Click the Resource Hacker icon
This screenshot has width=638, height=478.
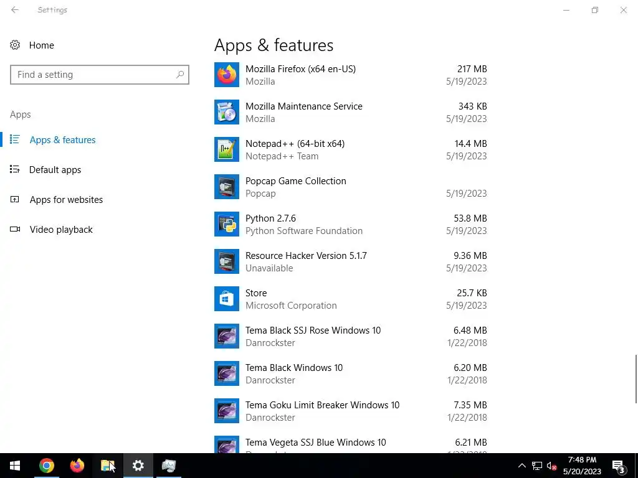(227, 262)
